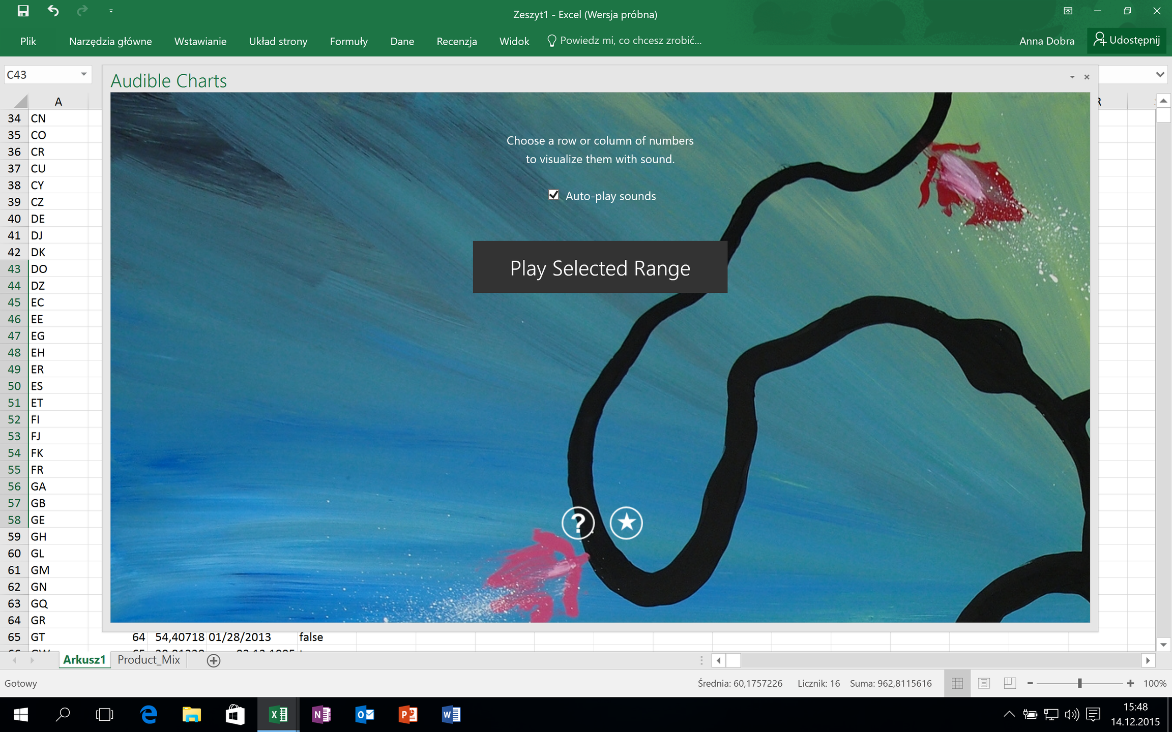Click cell containing DO

coord(58,269)
